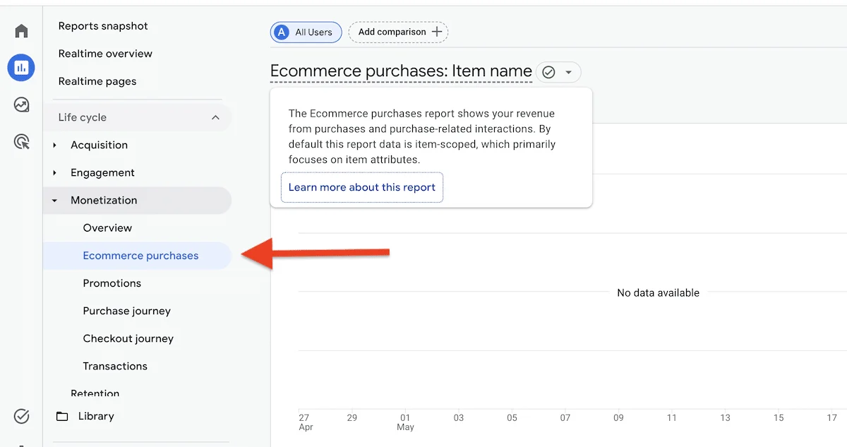Click the 01 May date label on the axis
Viewport: 847px width, 447px height.
(x=405, y=422)
